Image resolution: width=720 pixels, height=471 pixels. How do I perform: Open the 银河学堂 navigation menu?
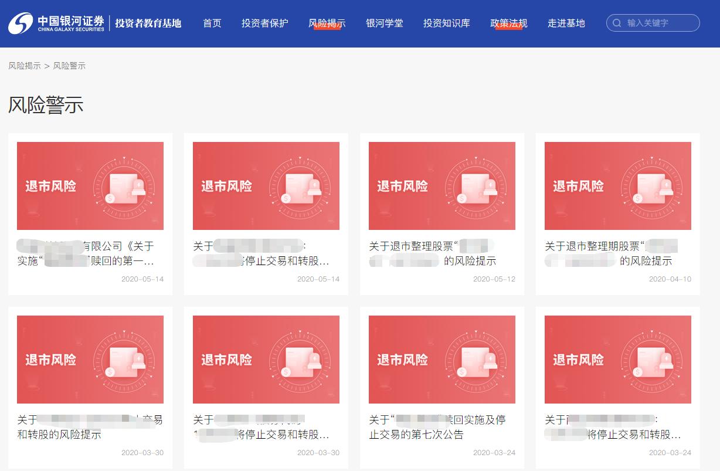pyautogui.click(x=384, y=23)
